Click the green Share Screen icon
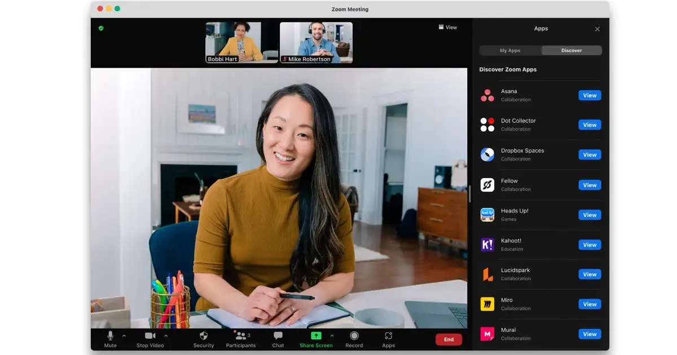Image resolution: width=677 pixels, height=355 pixels. [x=316, y=336]
